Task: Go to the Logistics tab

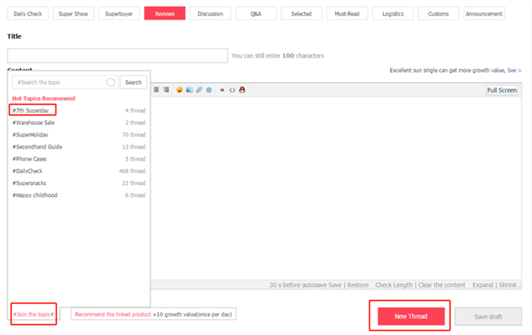Action: pos(393,14)
